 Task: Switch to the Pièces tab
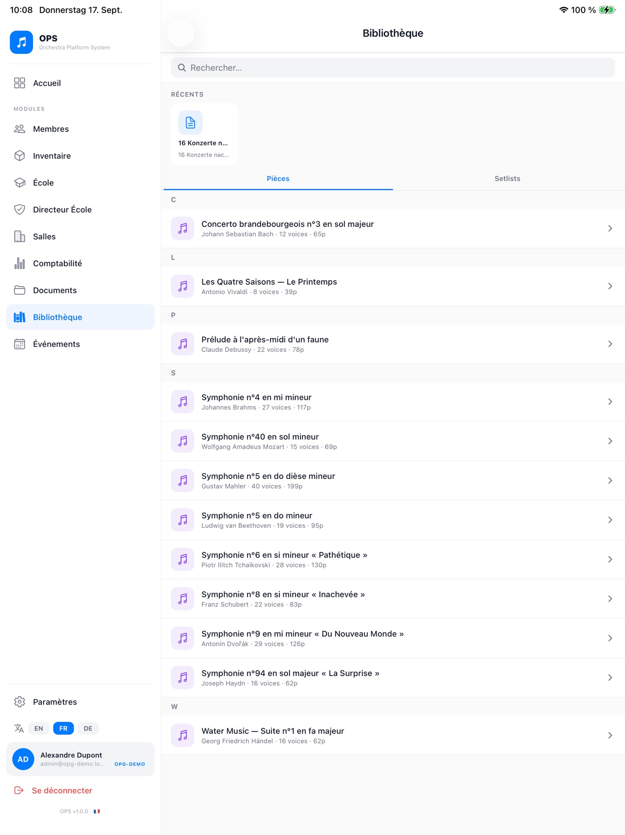coord(278,179)
